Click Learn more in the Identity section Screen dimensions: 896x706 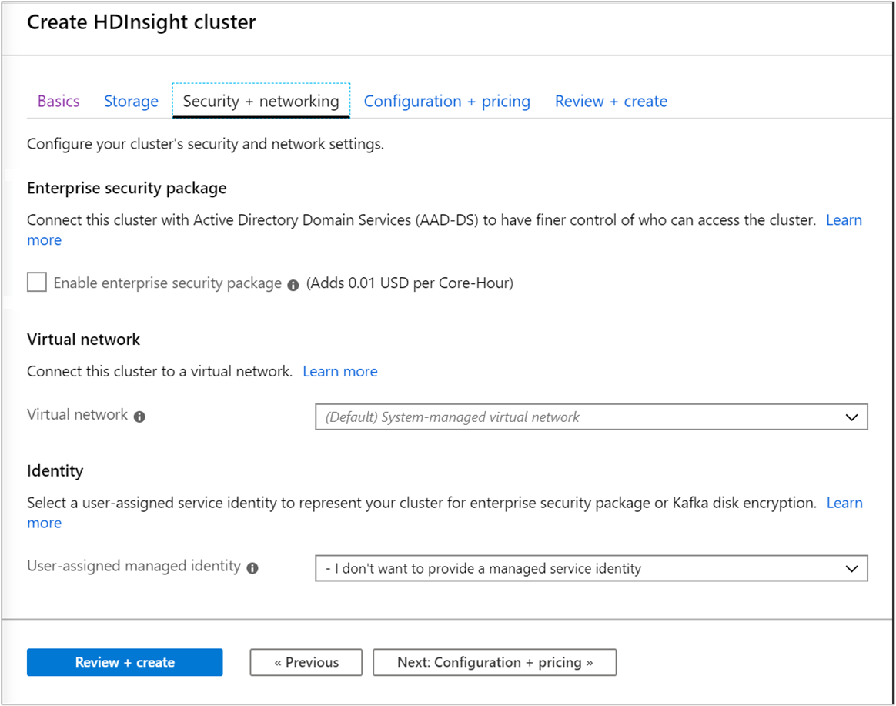coord(844,503)
